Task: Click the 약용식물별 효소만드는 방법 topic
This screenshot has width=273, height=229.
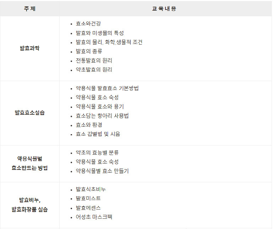Action: click(x=29, y=163)
